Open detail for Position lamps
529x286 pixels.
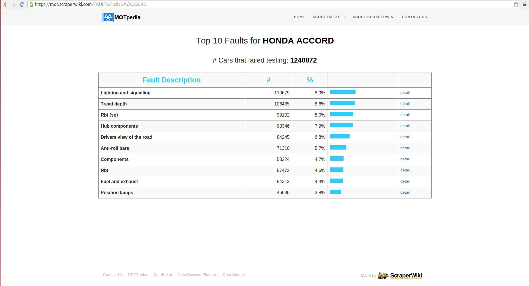[x=405, y=192]
